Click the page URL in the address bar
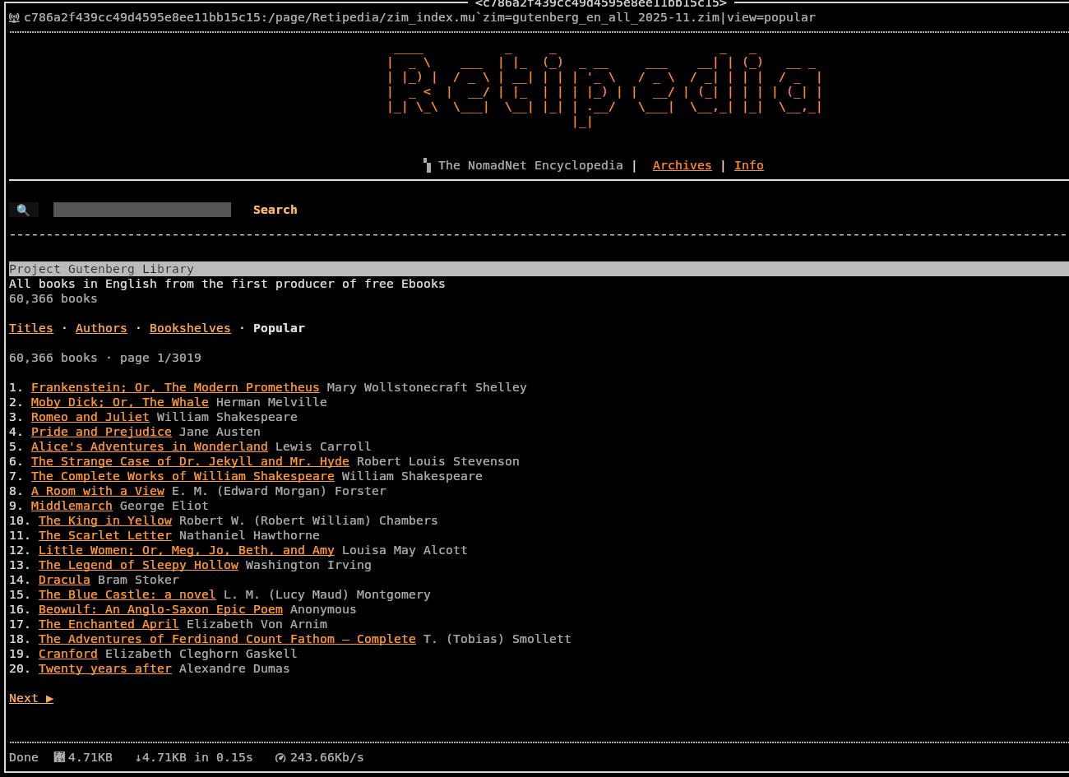Image resolution: width=1069 pixels, height=777 pixels. coord(419,17)
